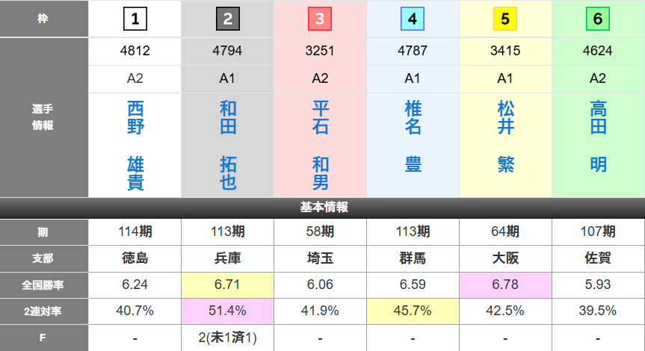Viewport: 645px width, 351px height.
Task: Click the blue lane 4 number badge
Action: 413,19
